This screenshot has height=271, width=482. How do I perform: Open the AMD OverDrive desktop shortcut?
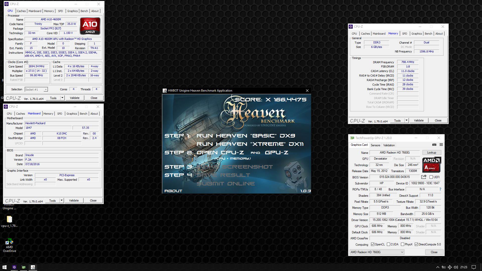10,245
